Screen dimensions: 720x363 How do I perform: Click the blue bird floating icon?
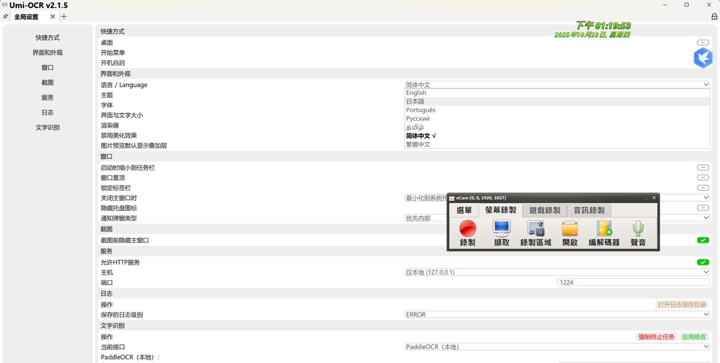[x=703, y=58]
